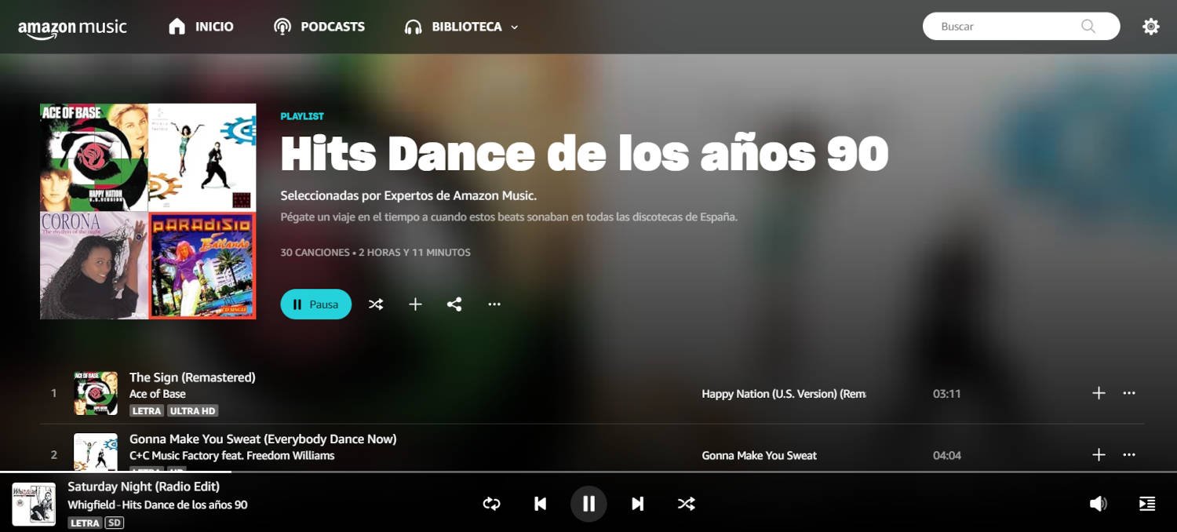Click The Sign album thumbnail
The height and width of the screenshot is (532, 1177).
96,393
